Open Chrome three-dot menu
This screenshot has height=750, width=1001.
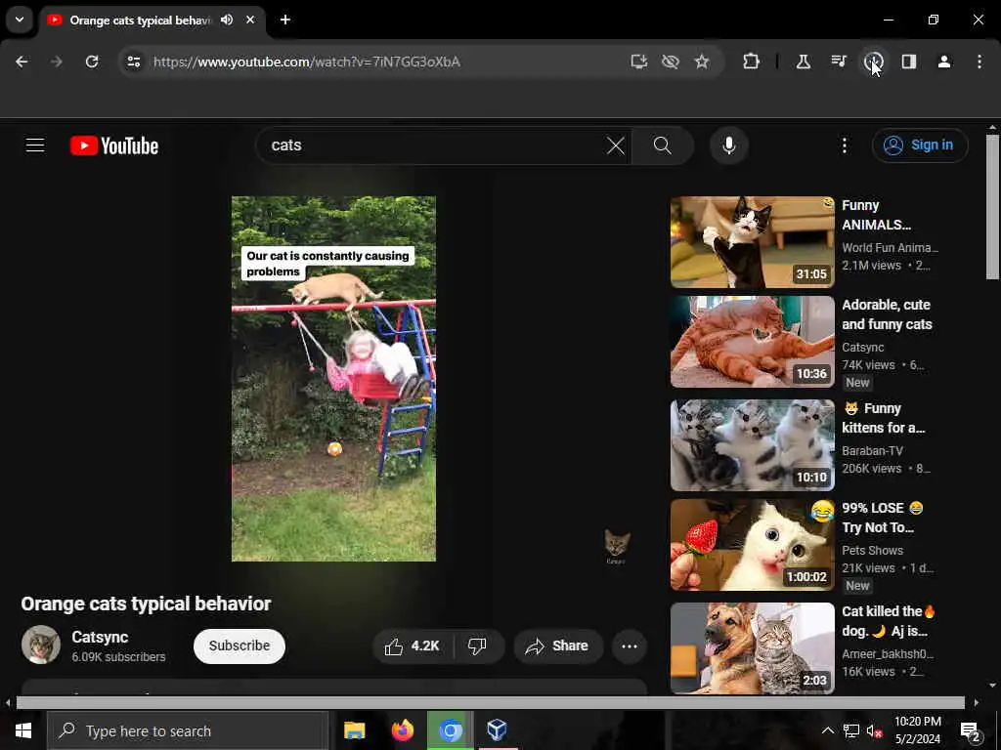979,62
